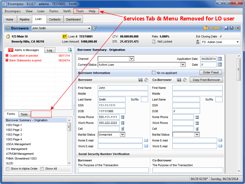Screen dimensions: 245x184
Task: Click the borrower Home E-mail envelope icon
Action: [x=146, y=140]
